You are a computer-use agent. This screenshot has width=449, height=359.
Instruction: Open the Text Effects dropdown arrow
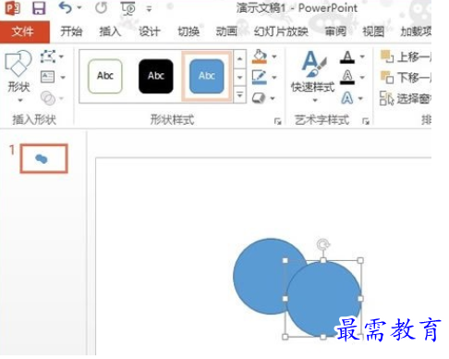pyautogui.click(x=360, y=98)
